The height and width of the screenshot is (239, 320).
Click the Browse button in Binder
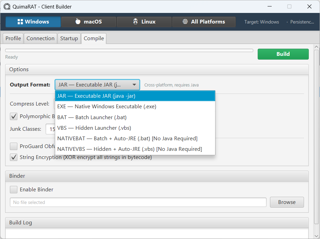pos(287,202)
